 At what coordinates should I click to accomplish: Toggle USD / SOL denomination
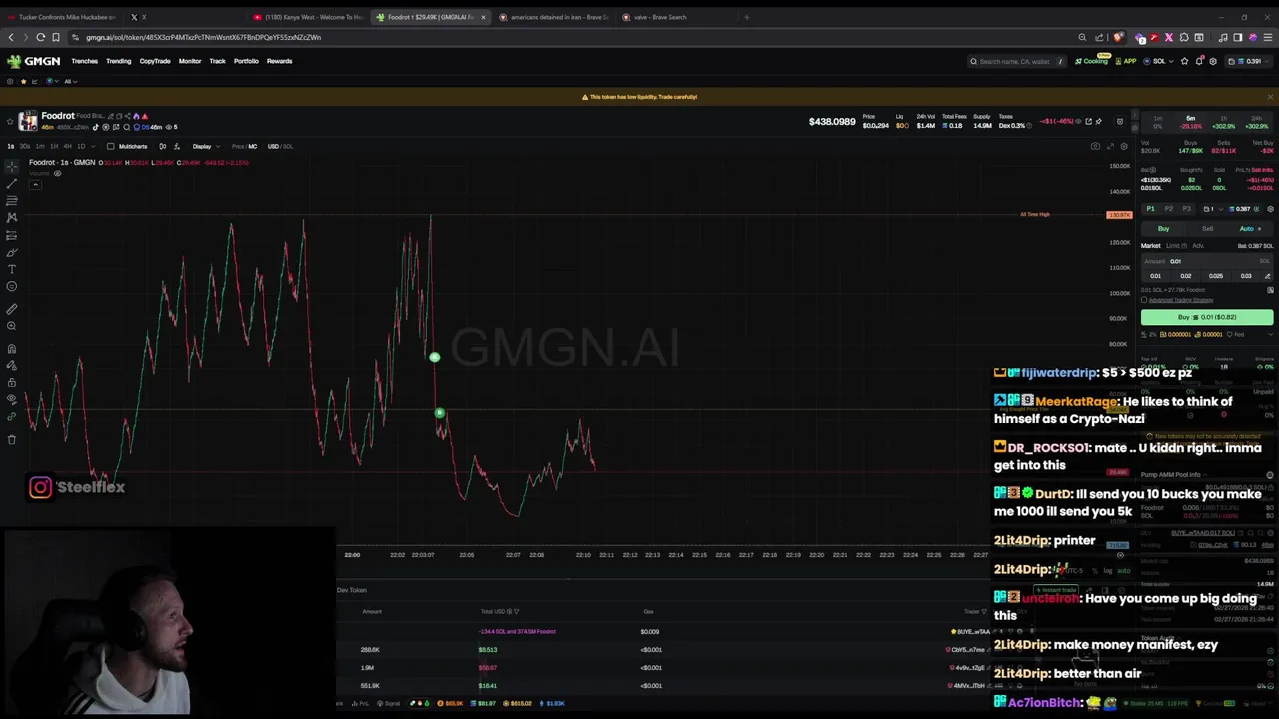click(x=280, y=147)
